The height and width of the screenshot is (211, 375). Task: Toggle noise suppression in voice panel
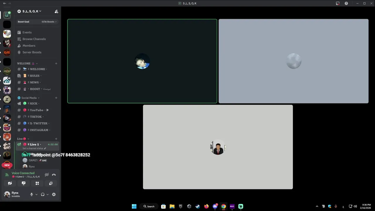pos(47,175)
